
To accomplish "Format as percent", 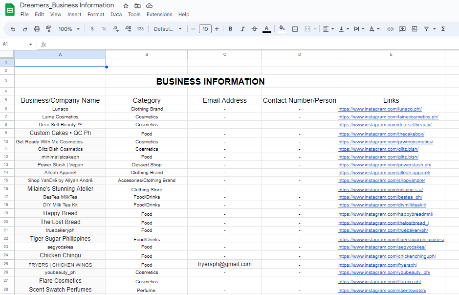I will (x=104, y=29).
